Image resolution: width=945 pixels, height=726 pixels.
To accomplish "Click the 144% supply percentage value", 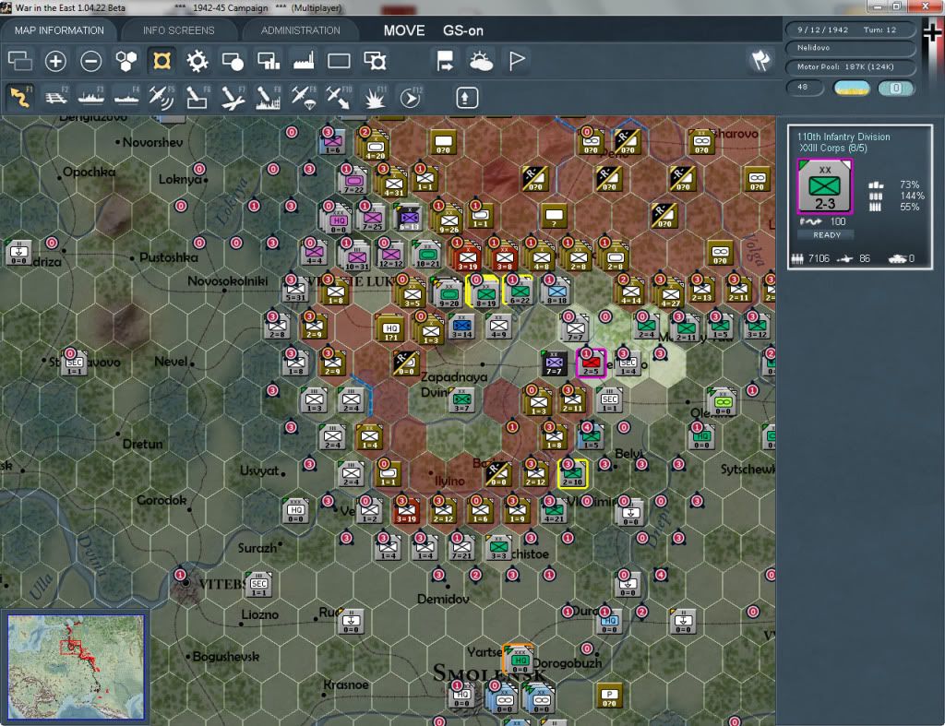I will click(912, 196).
